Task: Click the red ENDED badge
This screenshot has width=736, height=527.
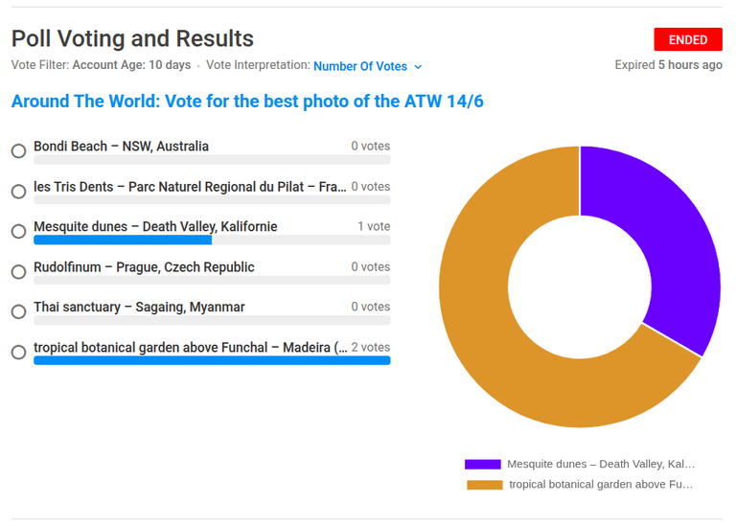Action: coord(688,40)
